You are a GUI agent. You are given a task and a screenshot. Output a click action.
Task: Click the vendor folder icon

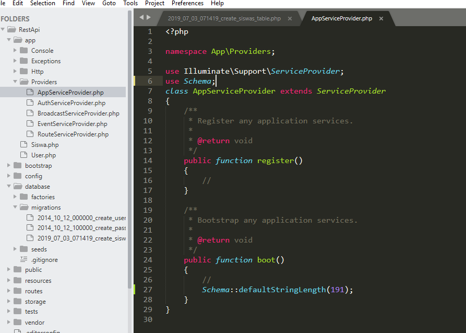coord(17,323)
